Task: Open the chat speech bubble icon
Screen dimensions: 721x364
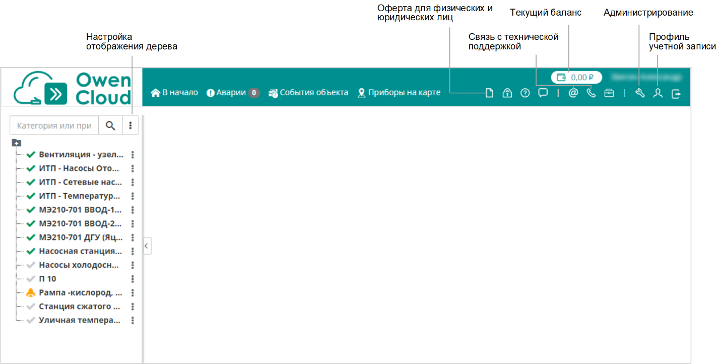Action: 543,93
